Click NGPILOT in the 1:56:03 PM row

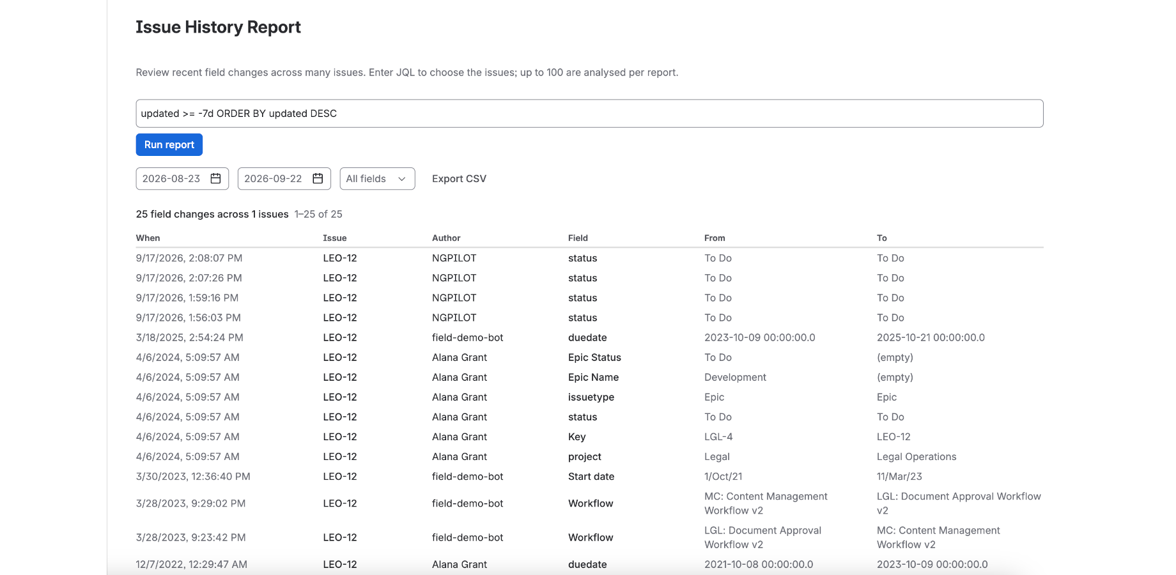point(454,318)
